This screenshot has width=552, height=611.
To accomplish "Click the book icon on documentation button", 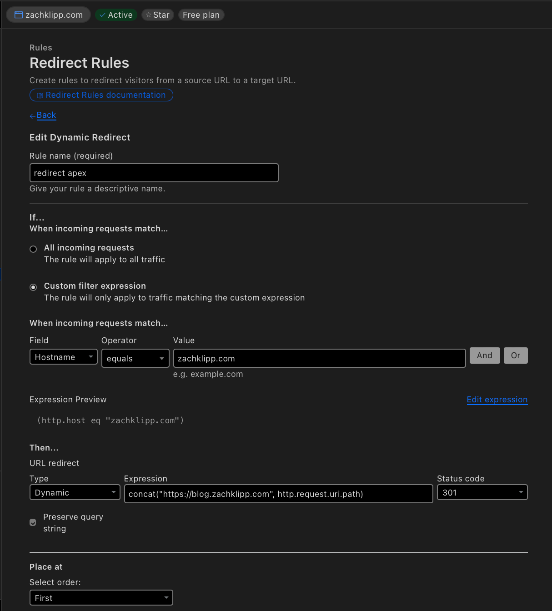I will pos(41,95).
